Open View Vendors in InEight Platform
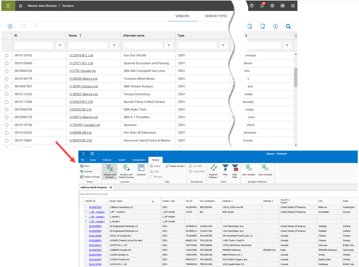 click(249, 171)
